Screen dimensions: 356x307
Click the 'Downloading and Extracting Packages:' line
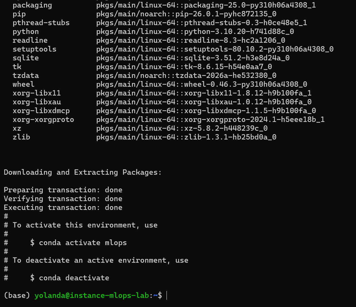click(x=83, y=172)
